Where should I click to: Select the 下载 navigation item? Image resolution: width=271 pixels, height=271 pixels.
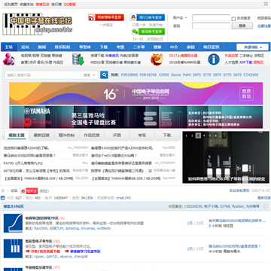(103, 47)
